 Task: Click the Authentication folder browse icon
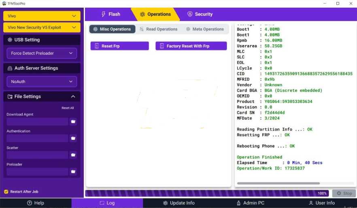[73, 138]
